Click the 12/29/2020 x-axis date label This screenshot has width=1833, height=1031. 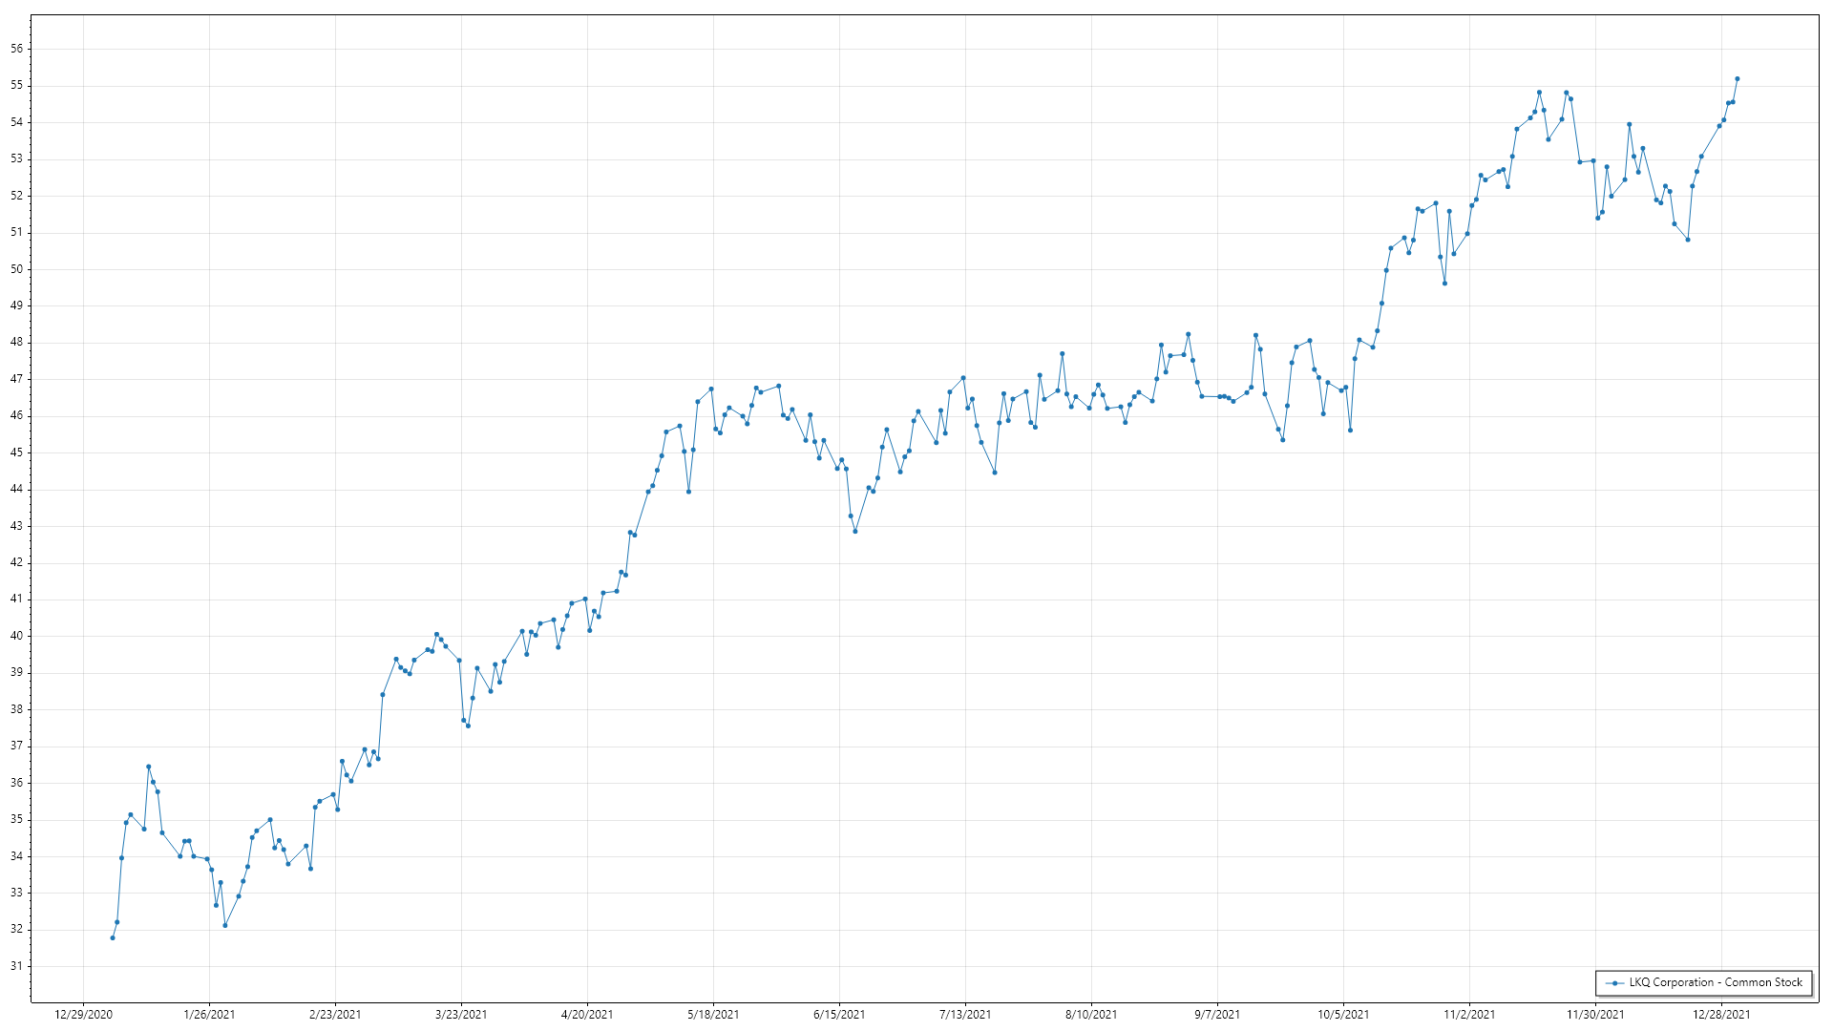(83, 1015)
